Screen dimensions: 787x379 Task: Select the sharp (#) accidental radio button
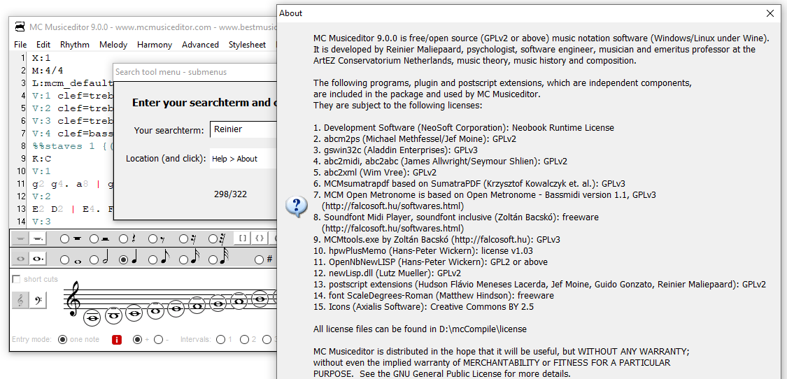click(x=259, y=259)
